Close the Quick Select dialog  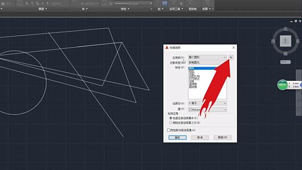pyautogui.click(x=234, y=48)
